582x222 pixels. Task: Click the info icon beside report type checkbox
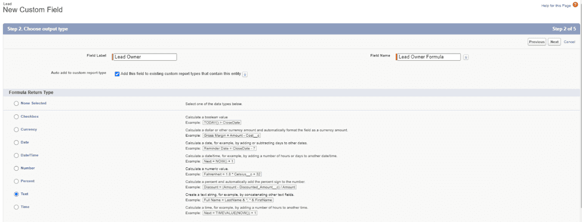tap(245, 74)
